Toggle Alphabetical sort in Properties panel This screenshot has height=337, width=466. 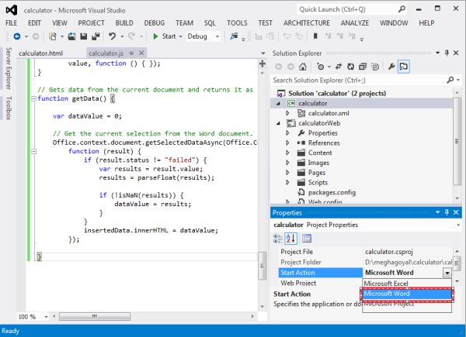(292, 238)
